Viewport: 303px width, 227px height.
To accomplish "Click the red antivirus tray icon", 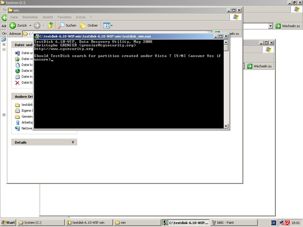I will [x=287, y=223].
